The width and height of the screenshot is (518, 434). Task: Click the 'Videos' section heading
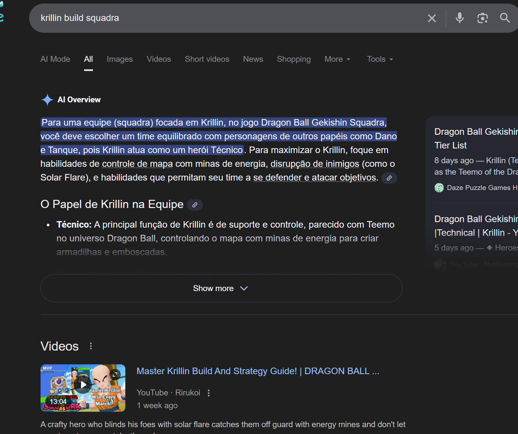pyautogui.click(x=60, y=346)
